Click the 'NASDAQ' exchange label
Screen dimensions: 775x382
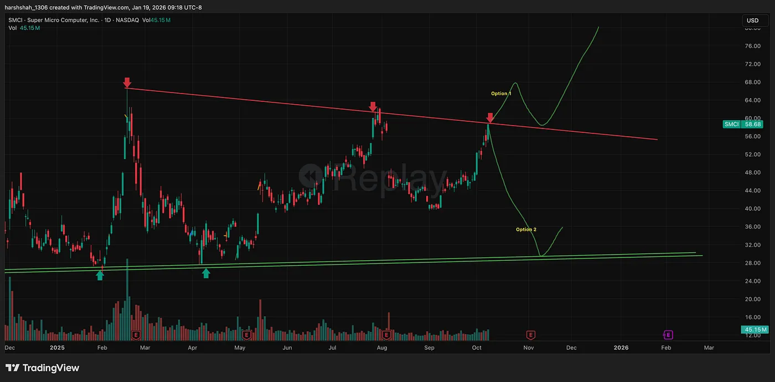pyautogui.click(x=128, y=20)
